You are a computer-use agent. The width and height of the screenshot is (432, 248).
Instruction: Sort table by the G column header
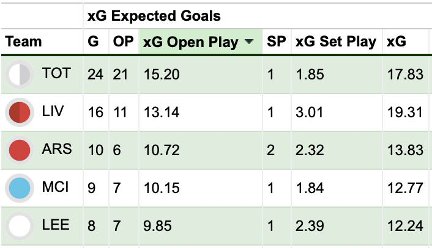pyautogui.click(x=93, y=42)
